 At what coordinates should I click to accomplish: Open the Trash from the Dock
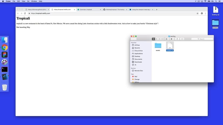point(5,87)
